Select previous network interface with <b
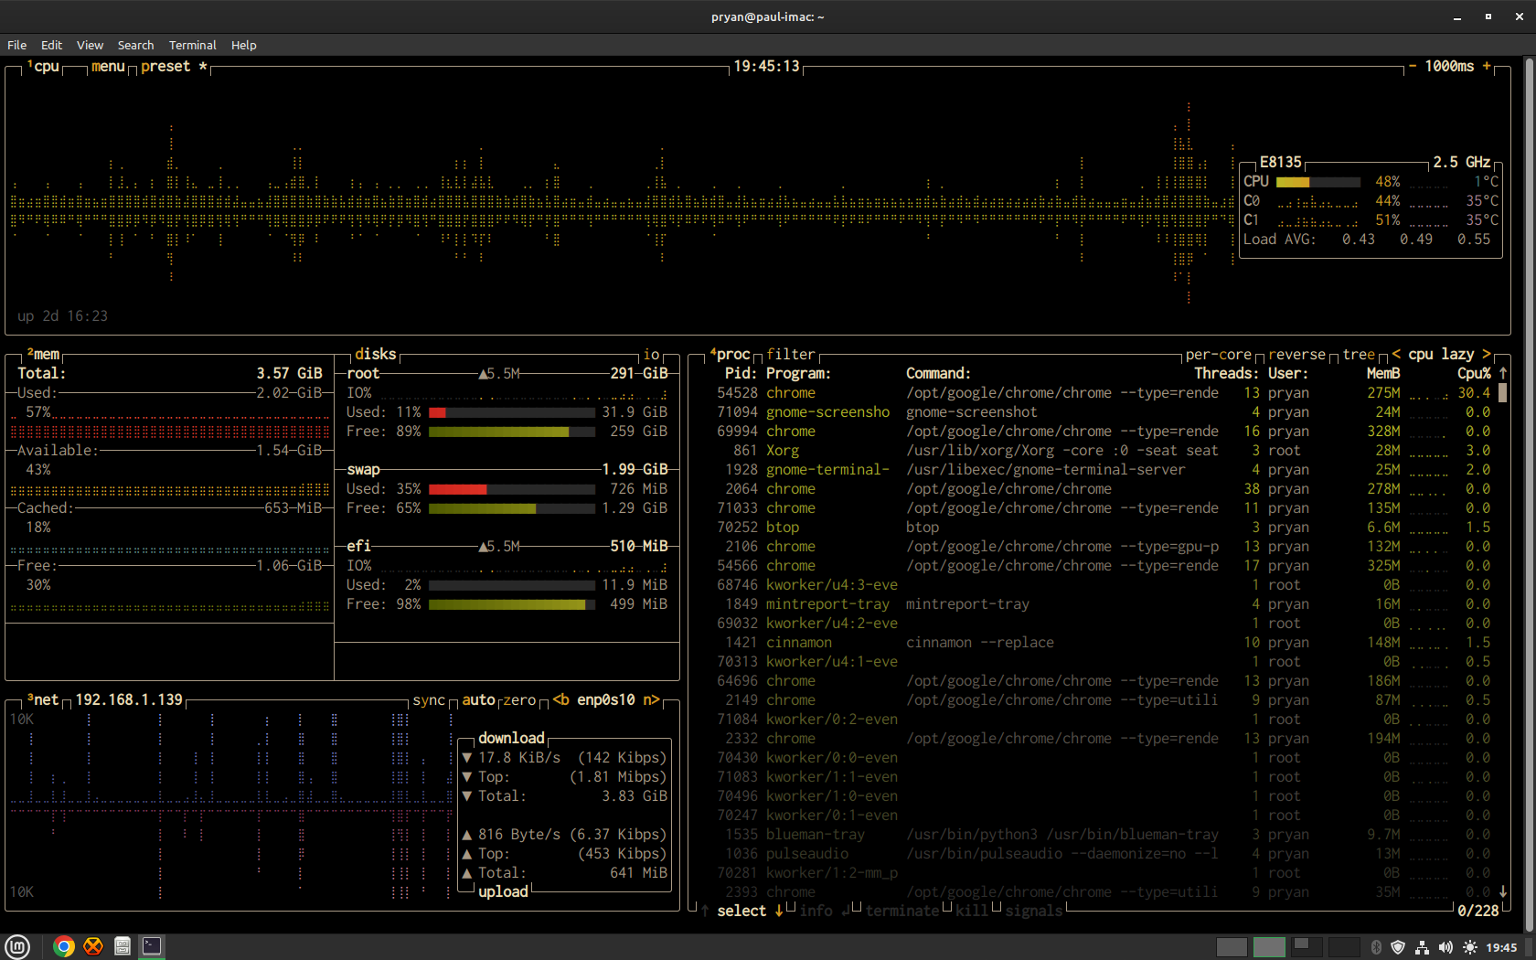Viewport: 1536px width, 960px height. point(561,699)
